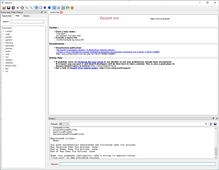
Task: Close the Output dock panel
Action: click(x=217, y=119)
